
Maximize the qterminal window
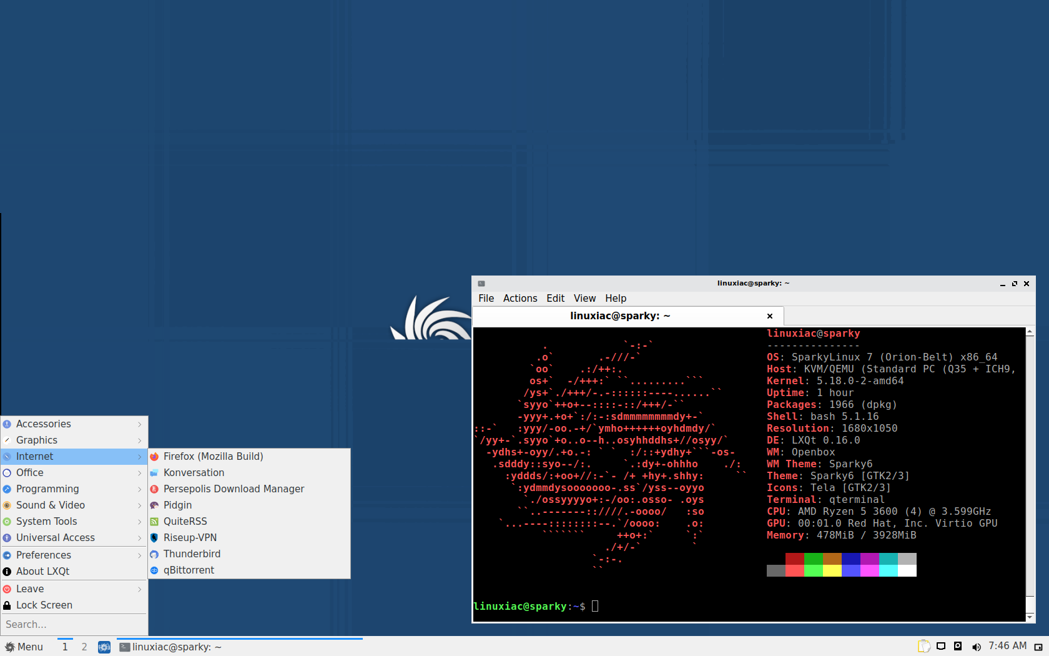[x=1015, y=284]
